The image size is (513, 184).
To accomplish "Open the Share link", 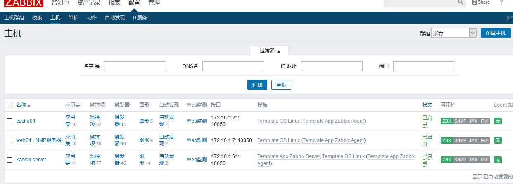I will [481, 2].
